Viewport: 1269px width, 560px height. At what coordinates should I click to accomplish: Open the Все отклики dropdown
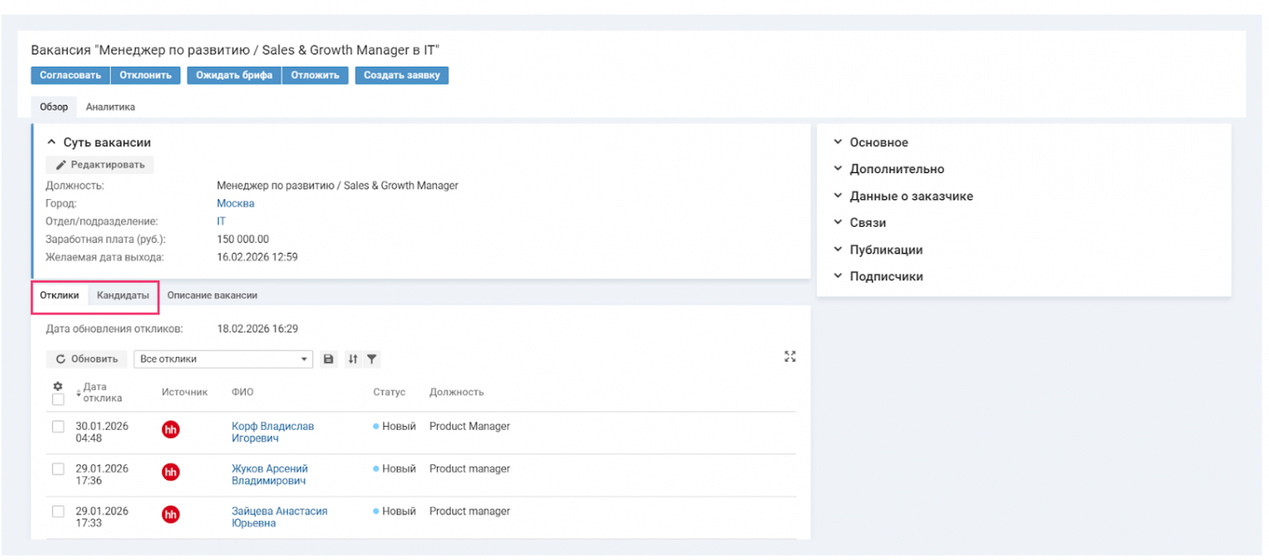(x=223, y=358)
